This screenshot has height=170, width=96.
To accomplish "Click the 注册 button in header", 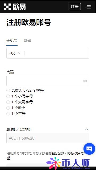I will pyautogui.click(x=75, y=7).
